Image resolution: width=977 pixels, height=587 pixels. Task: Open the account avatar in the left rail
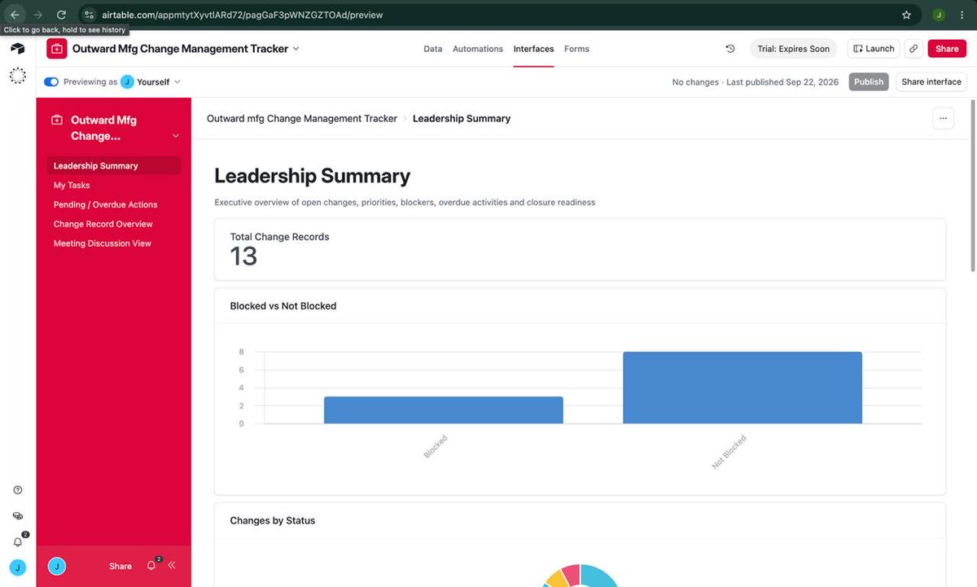click(x=18, y=567)
